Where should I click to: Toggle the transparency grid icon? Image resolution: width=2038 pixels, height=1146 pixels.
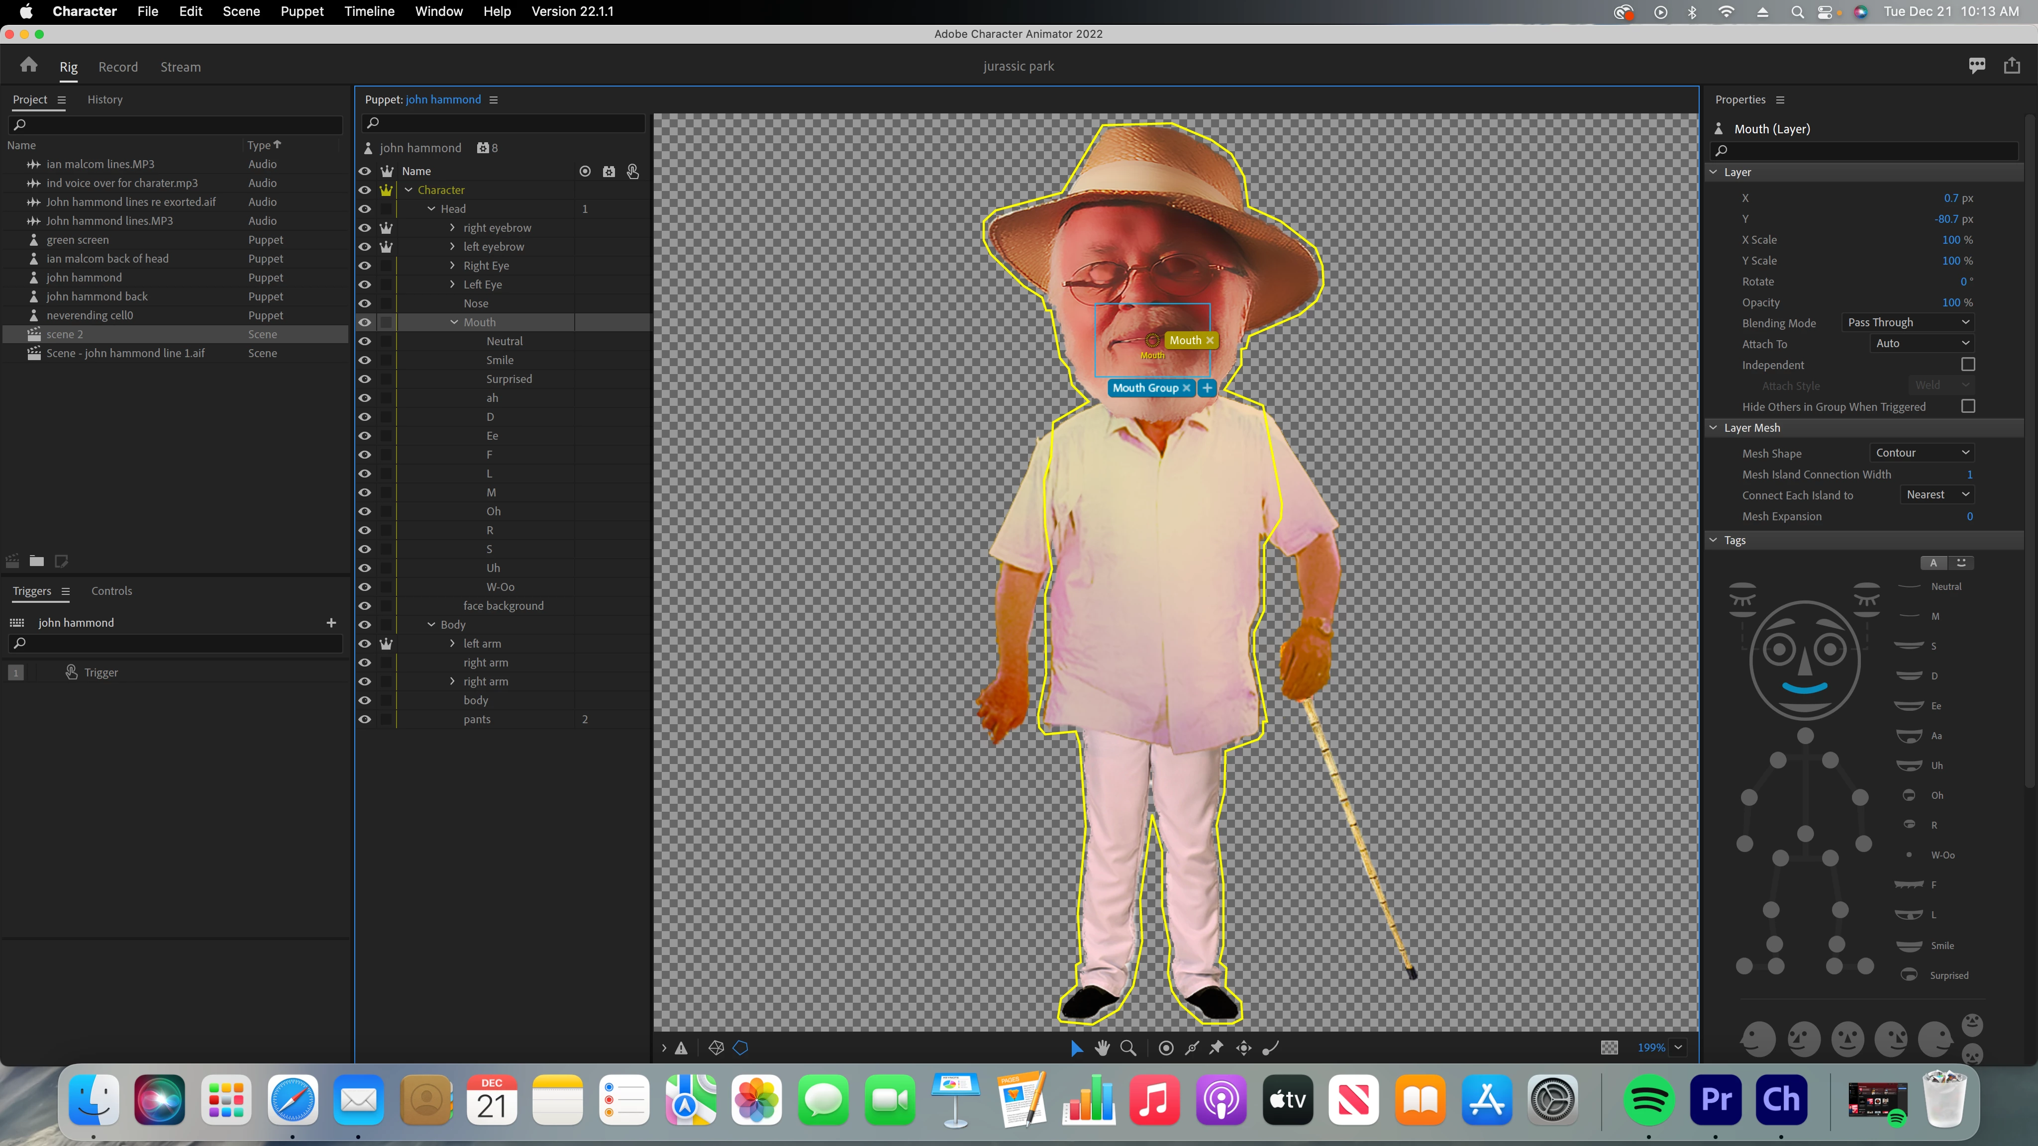coord(1609,1048)
